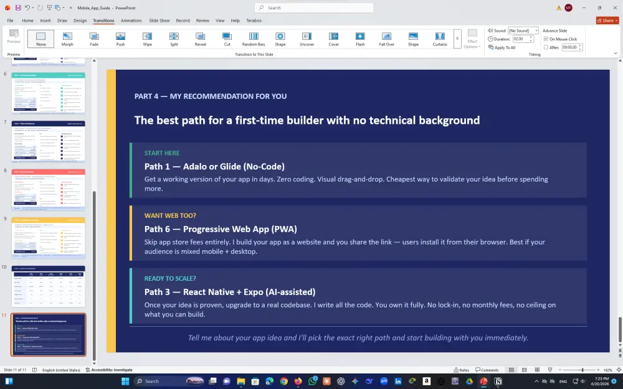Switch to the Animations tab
This screenshot has width=623, height=389.
pyautogui.click(x=131, y=21)
